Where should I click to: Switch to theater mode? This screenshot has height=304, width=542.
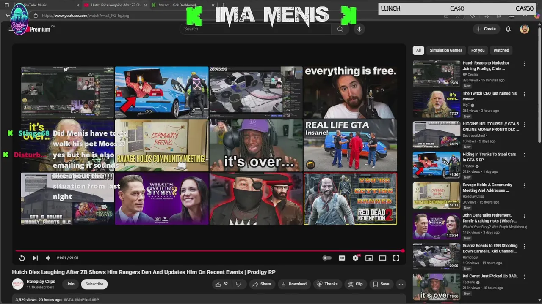(382, 258)
